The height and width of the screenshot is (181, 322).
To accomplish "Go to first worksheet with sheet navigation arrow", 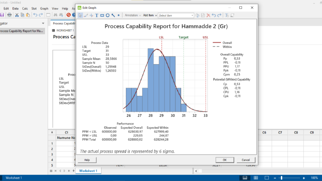I will click(56, 171).
